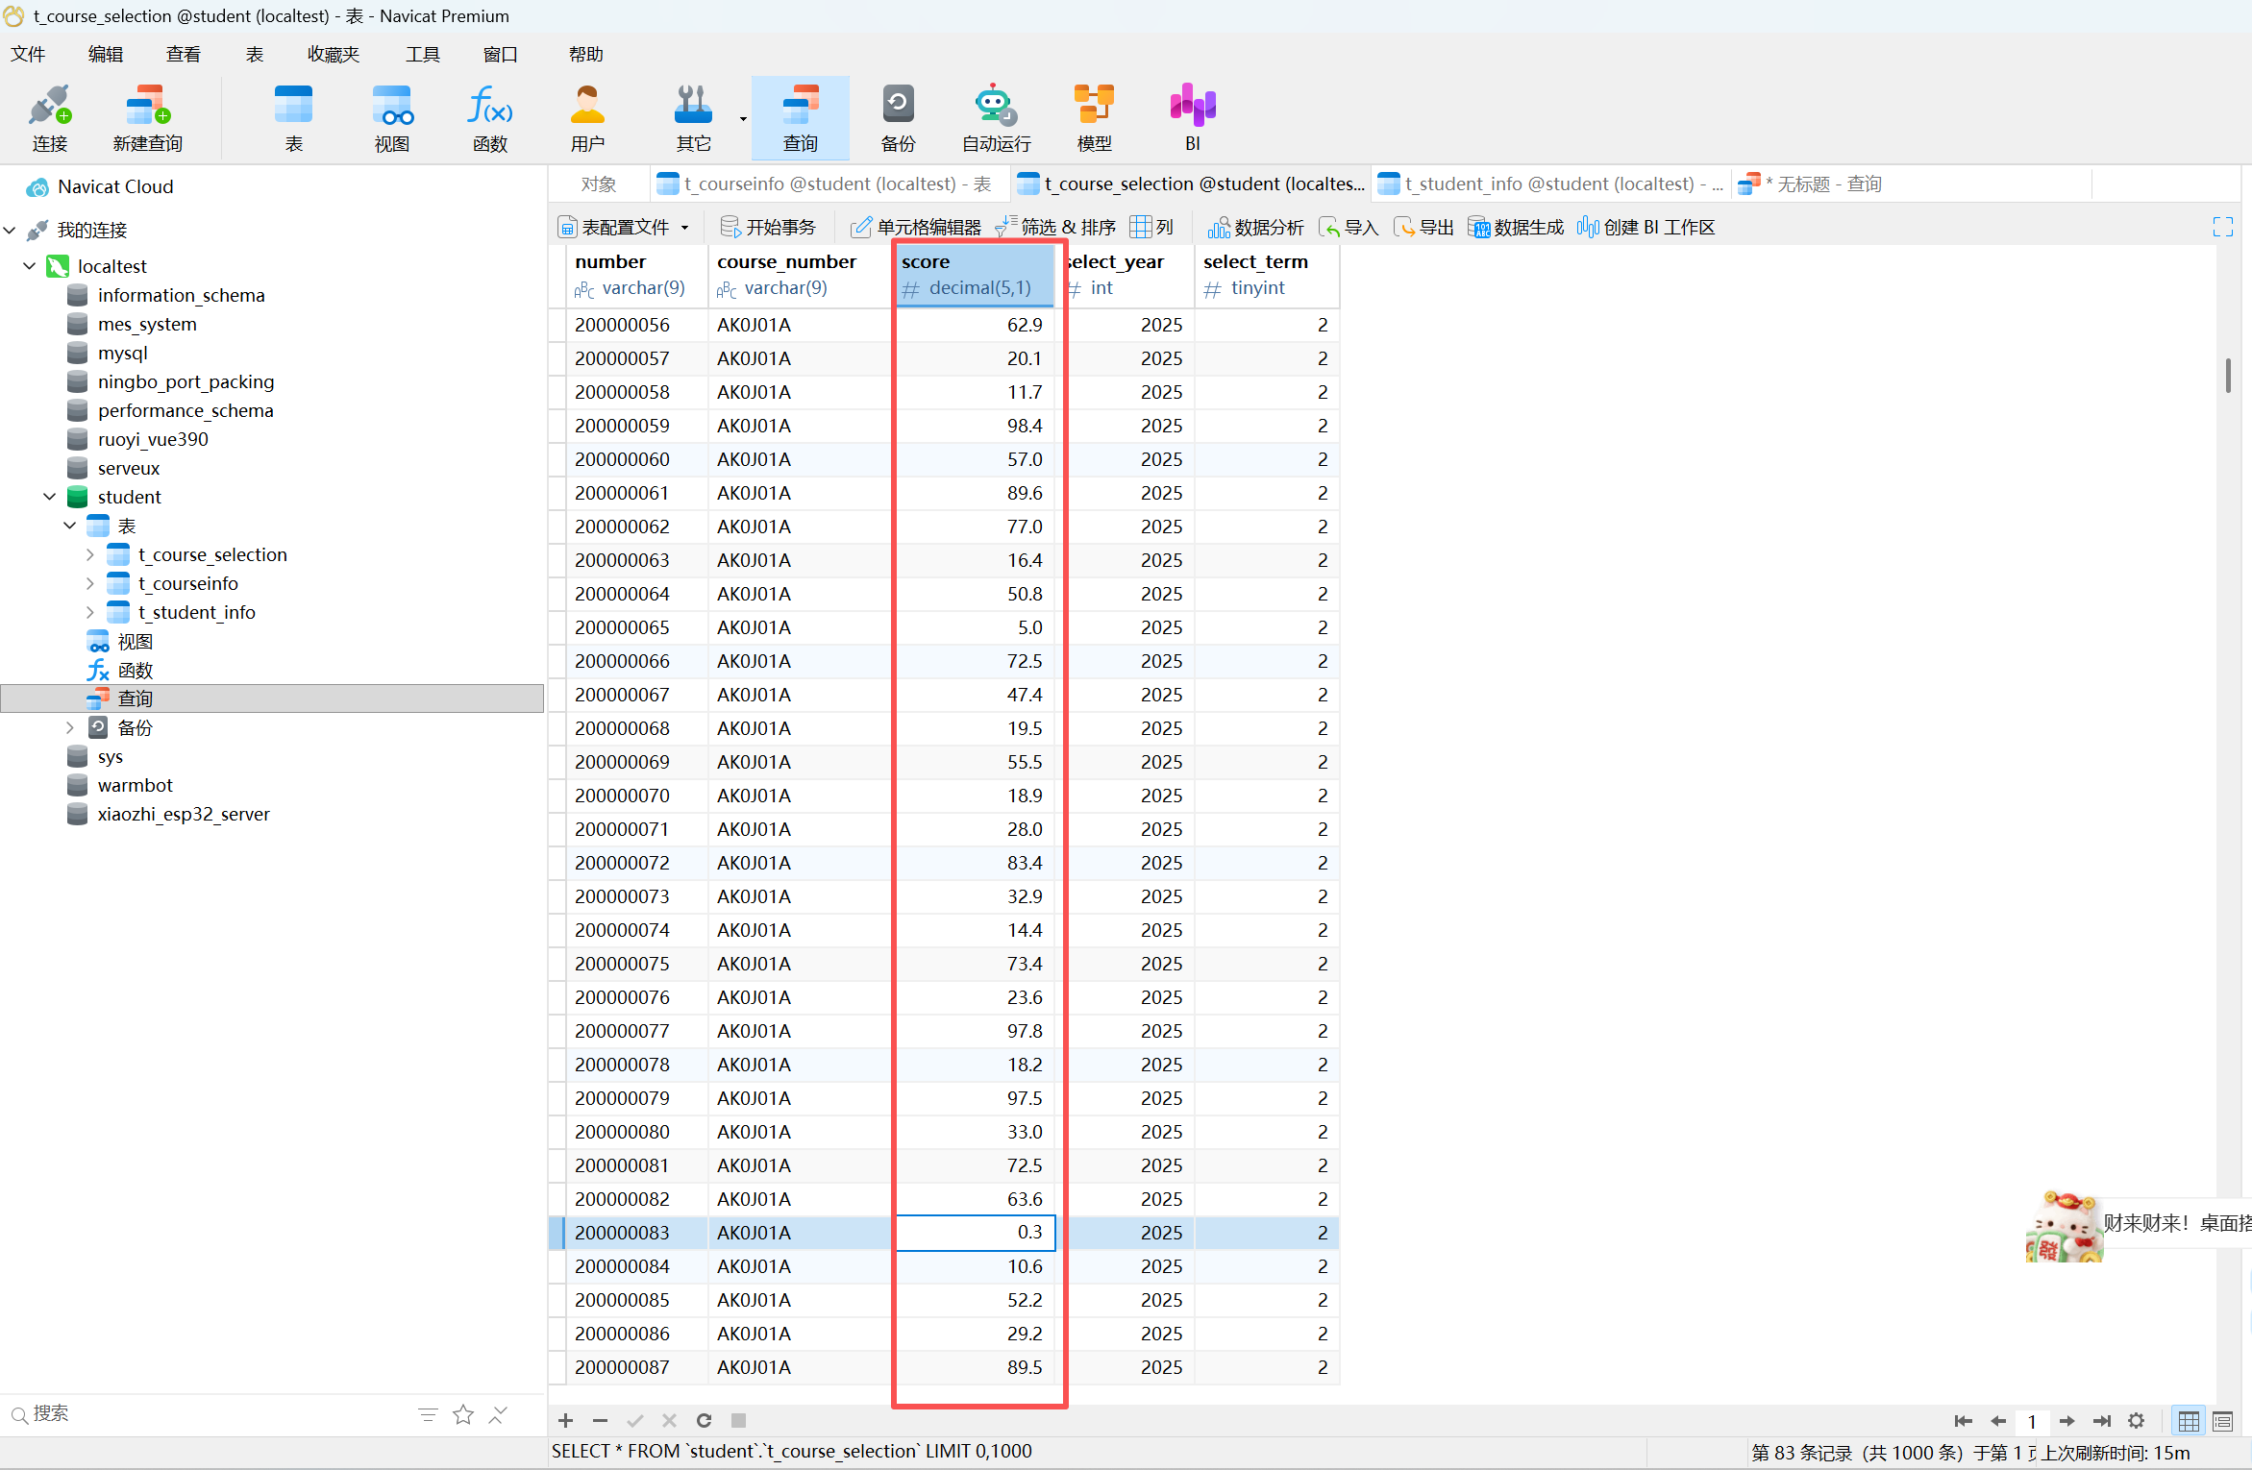Image resolution: width=2252 pixels, height=1470 pixels.
Task: Open the 表配置文件 dropdown arrow
Action: [685, 228]
